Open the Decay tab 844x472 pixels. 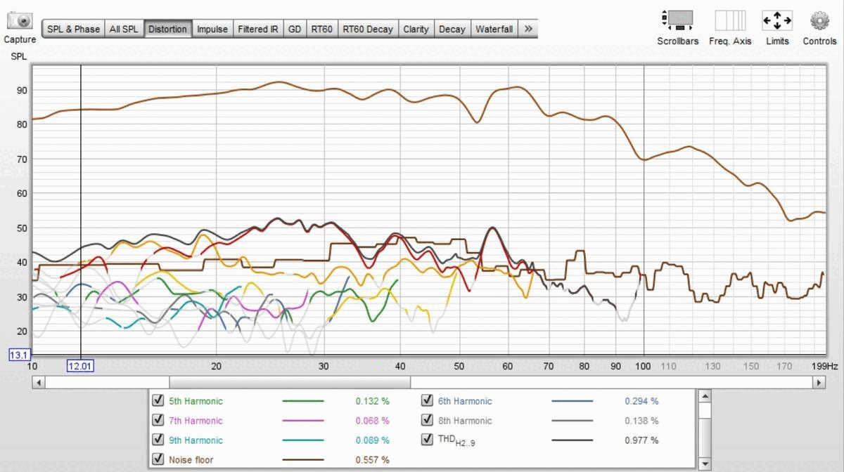[x=452, y=29]
